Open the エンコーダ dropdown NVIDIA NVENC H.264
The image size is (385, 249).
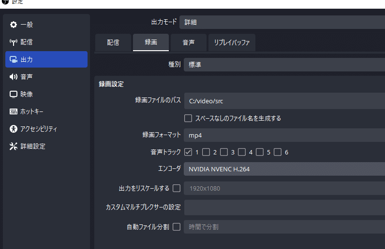point(284,169)
